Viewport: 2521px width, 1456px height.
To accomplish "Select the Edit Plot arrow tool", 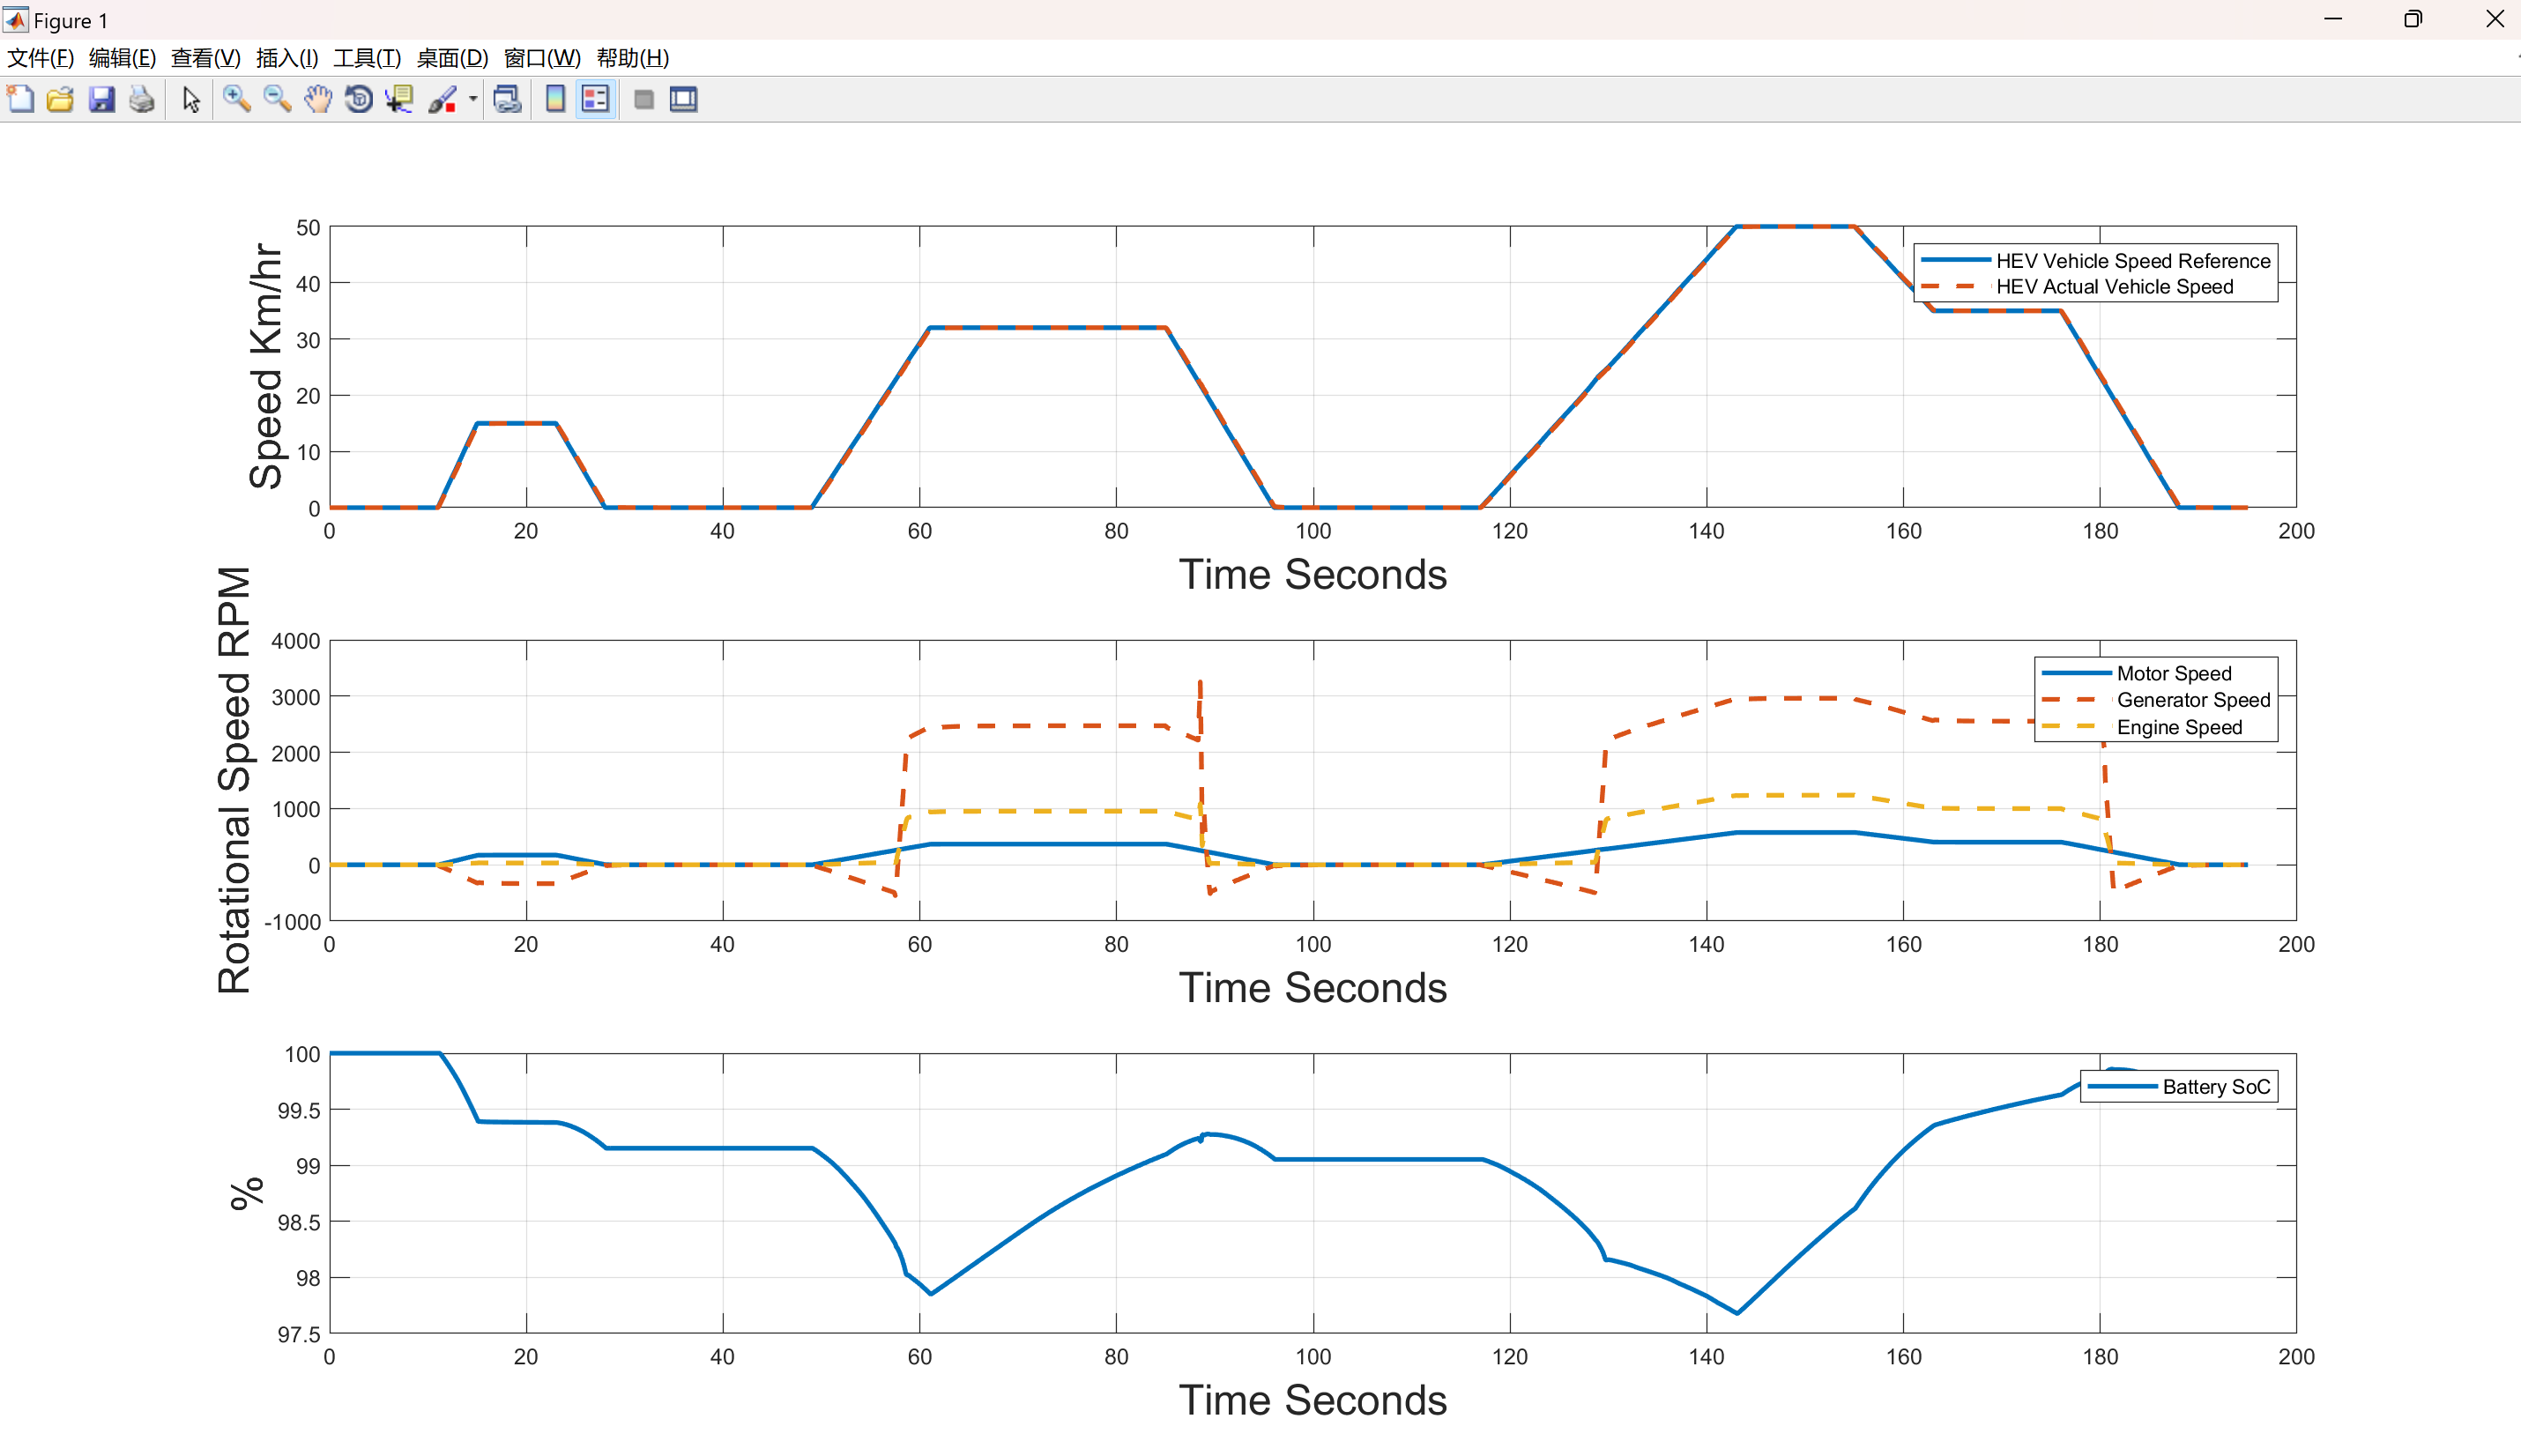I will pos(190,98).
